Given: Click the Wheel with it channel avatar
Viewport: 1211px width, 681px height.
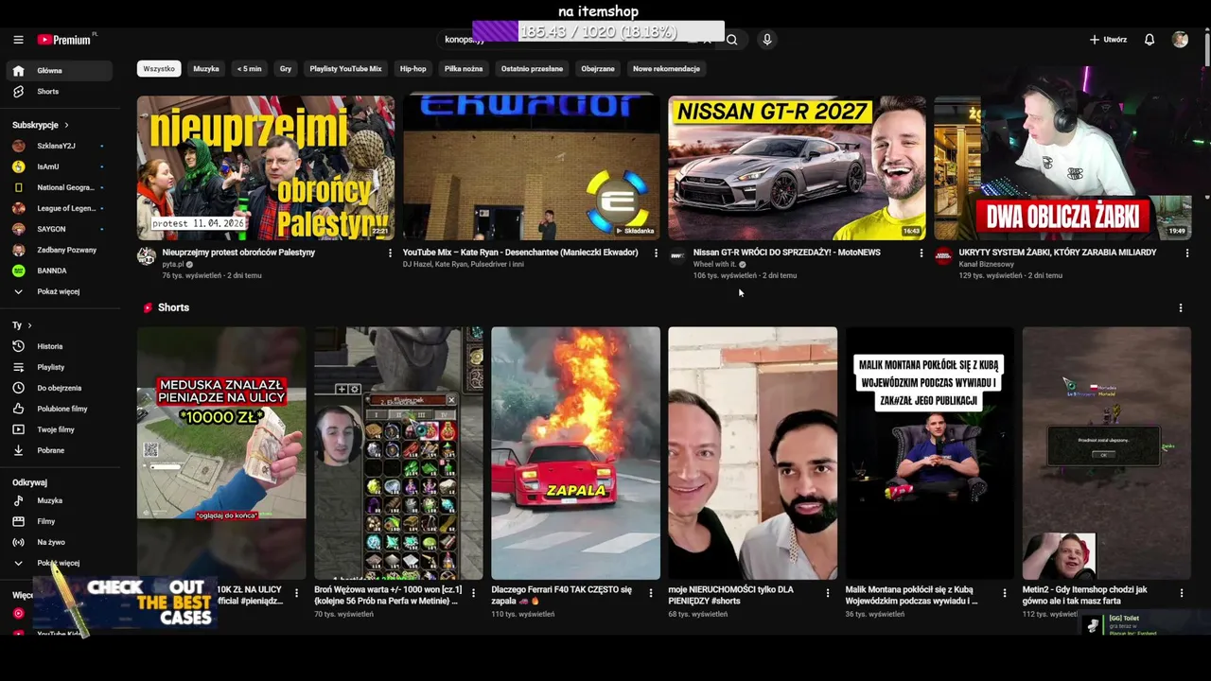Looking at the screenshot, I should (x=677, y=256).
